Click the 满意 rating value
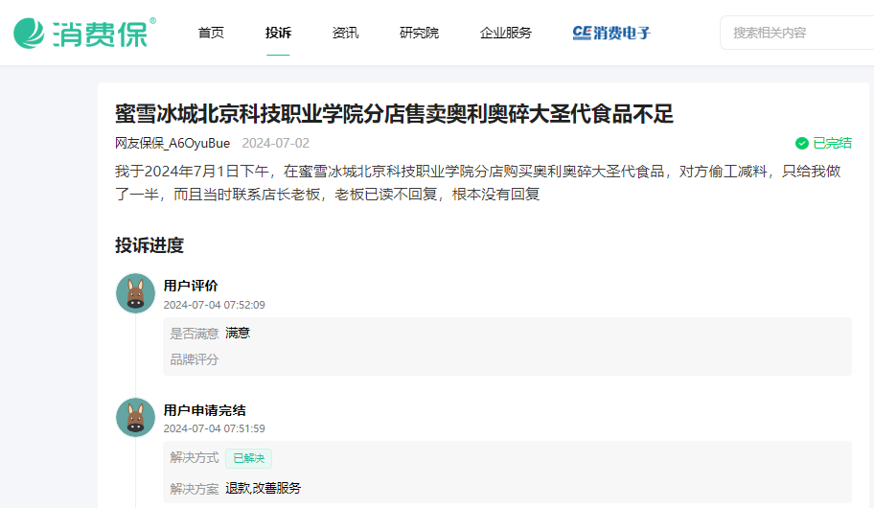Viewport: 874px width, 508px height. [238, 333]
